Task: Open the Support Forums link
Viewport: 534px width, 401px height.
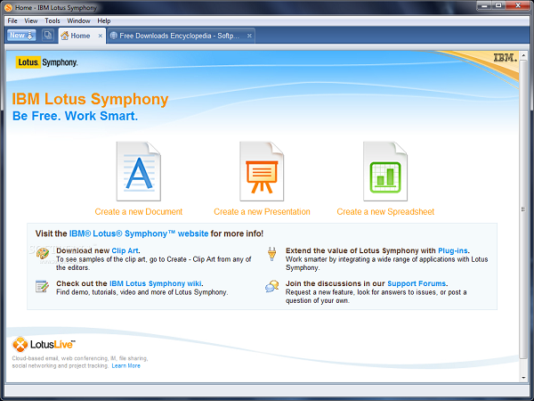Action: (x=417, y=283)
